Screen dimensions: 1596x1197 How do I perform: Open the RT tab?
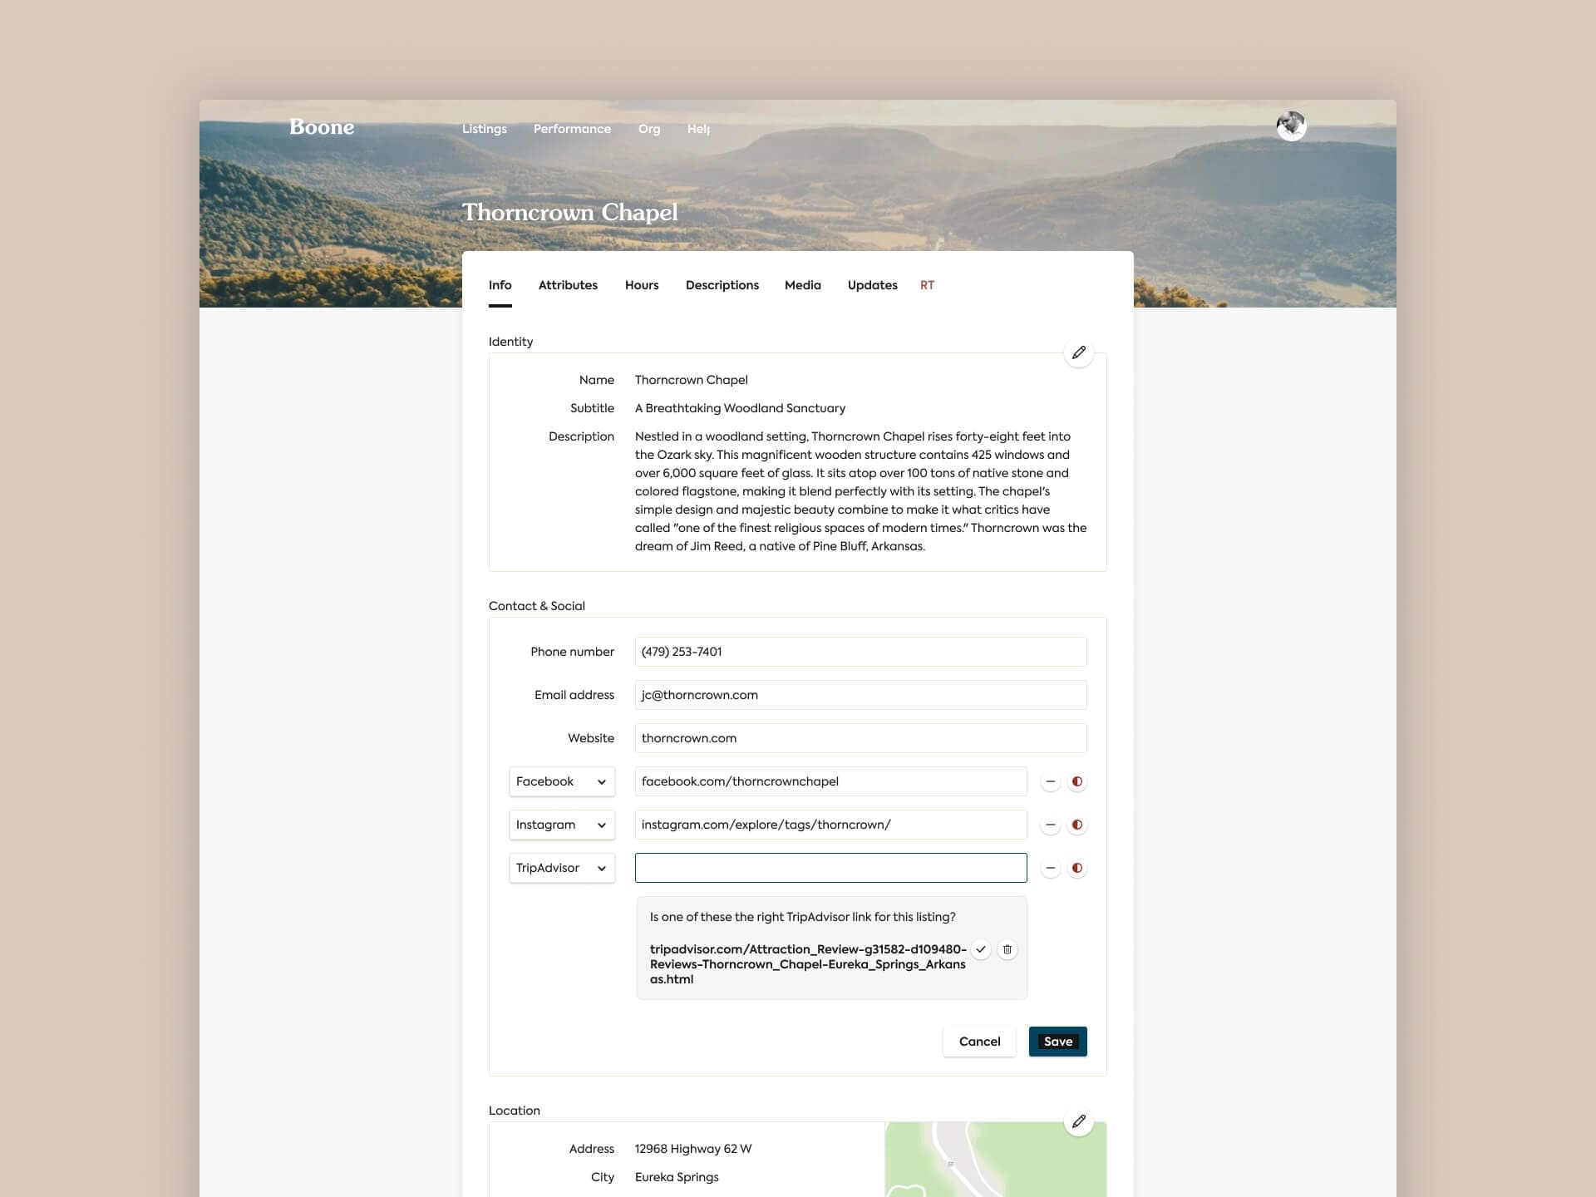(927, 285)
